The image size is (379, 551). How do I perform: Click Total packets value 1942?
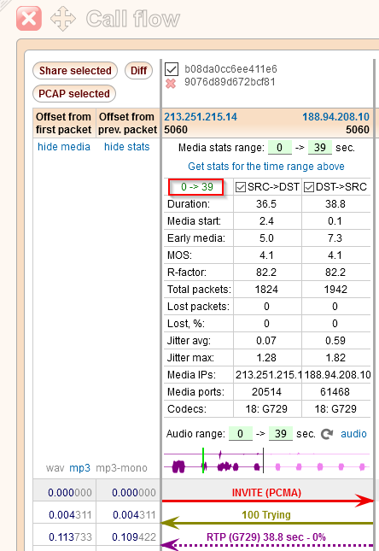click(335, 290)
